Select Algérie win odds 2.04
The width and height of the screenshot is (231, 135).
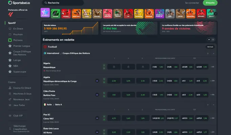(114, 81)
